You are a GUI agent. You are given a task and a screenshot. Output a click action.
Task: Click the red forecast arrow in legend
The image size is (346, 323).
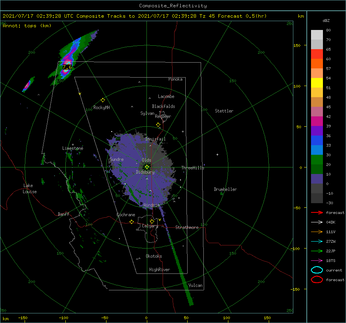[317, 212]
